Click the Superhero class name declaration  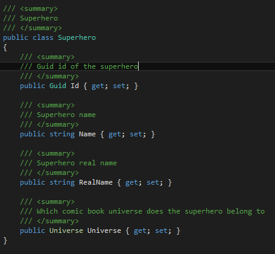[77, 37]
